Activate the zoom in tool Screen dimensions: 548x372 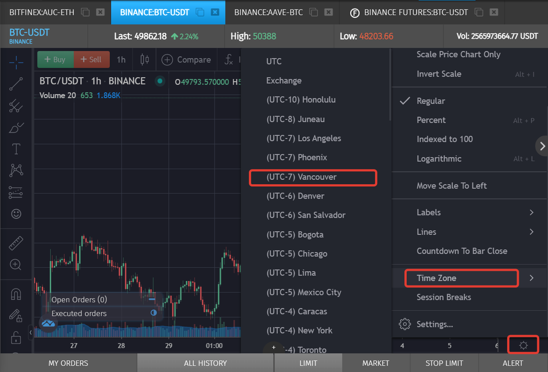tap(16, 265)
